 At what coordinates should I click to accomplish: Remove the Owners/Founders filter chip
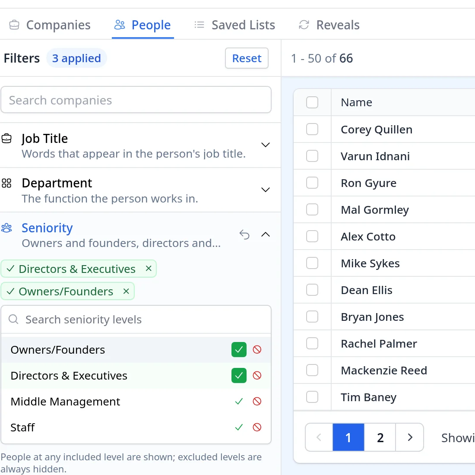(x=127, y=291)
